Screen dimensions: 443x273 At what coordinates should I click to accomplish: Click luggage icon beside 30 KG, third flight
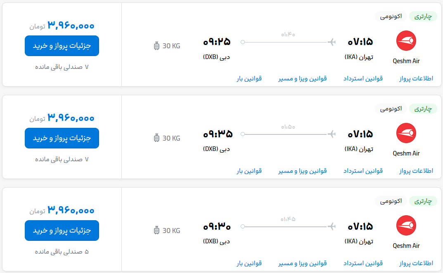click(x=156, y=231)
